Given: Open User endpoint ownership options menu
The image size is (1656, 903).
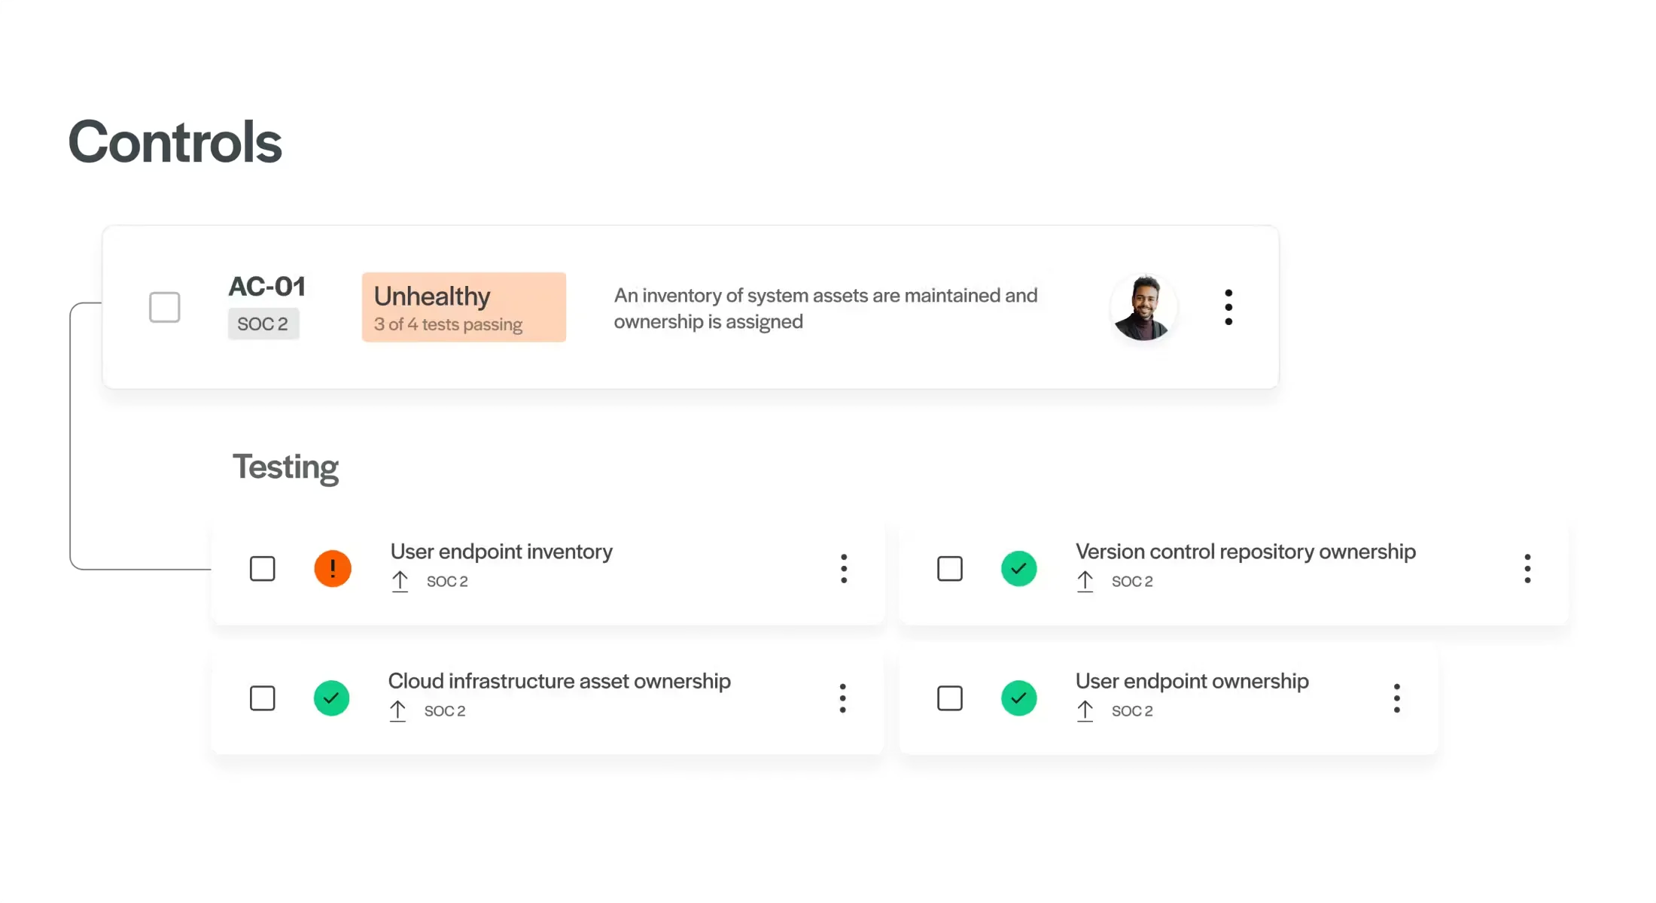Looking at the screenshot, I should [x=1396, y=698].
